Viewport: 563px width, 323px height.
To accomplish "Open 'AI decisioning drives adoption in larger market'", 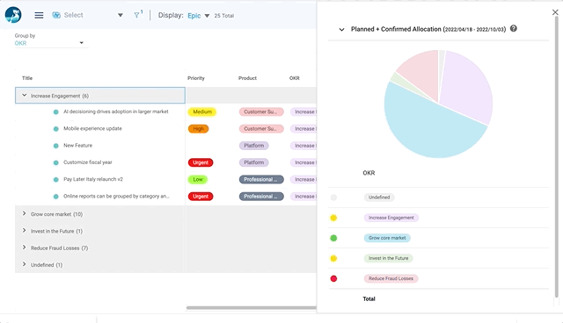I will tap(116, 111).
